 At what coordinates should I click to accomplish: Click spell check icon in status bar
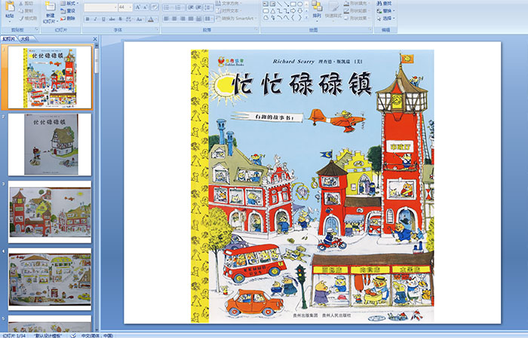click(73, 335)
